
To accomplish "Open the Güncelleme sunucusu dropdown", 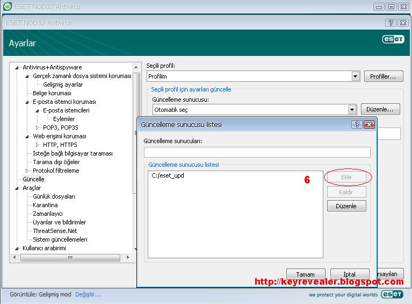I will [x=352, y=109].
